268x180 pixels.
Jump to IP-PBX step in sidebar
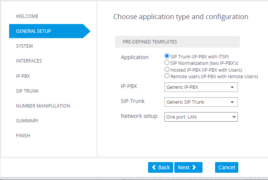pyautogui.click(x=23, y=76)
